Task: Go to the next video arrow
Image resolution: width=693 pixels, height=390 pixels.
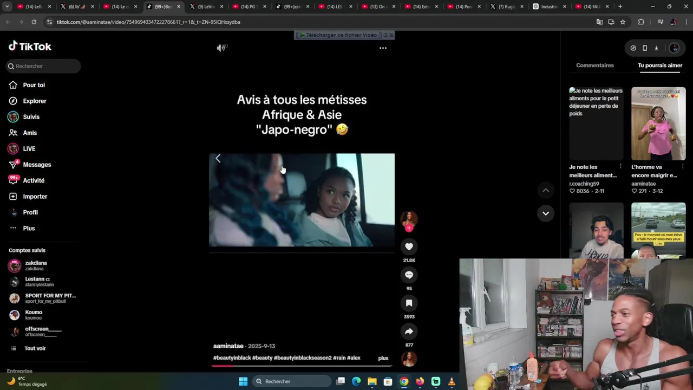Action: click(546, 213)
